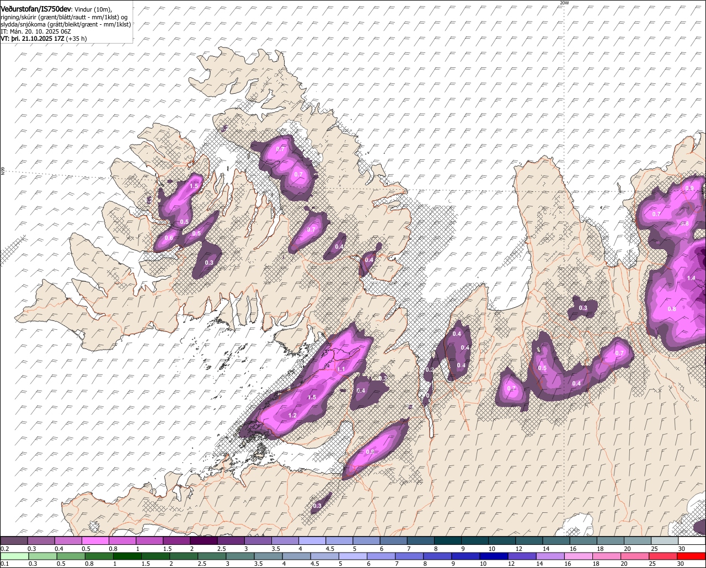Screen dimensions: 706x568
Task: Click the 1.2 precipitation value on the map
Action: coord(292,415)
